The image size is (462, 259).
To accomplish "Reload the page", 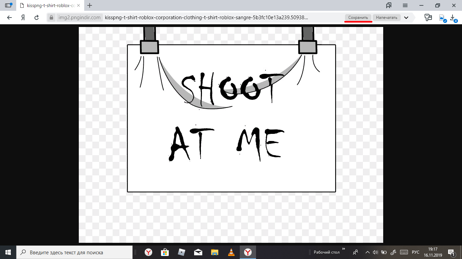I will click(x=37, y=18).
